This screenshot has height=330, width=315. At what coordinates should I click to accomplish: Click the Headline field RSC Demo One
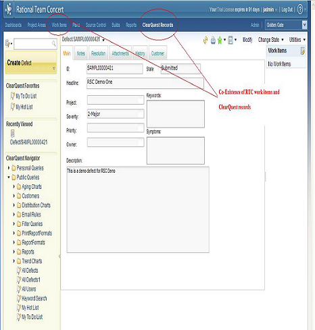(145, 83)
